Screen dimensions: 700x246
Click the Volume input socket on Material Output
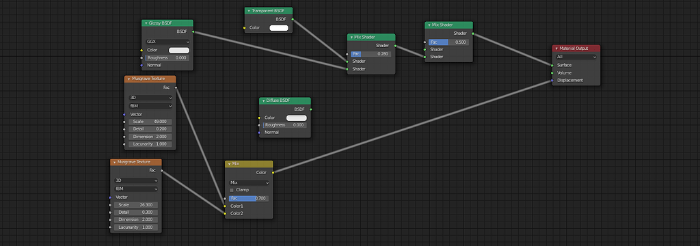(x=552, y=72)
